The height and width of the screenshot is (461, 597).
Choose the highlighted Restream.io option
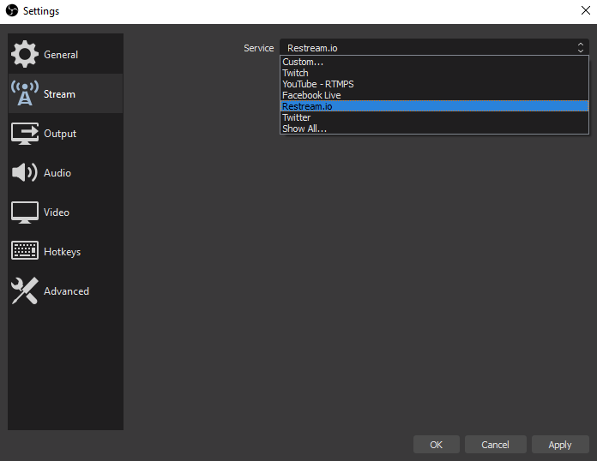pyautogui.click(x=307, y=106)
